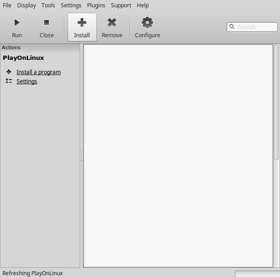Open the Help menu

pyautogui.click(x=143, y=6)
